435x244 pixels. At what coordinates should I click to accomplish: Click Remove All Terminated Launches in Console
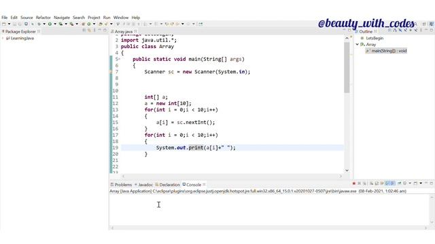[364, 184]
